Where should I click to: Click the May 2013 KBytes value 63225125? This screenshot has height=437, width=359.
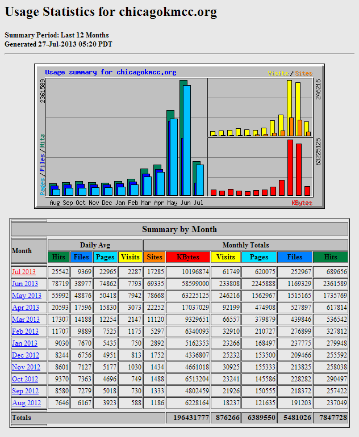pos(195,296)
